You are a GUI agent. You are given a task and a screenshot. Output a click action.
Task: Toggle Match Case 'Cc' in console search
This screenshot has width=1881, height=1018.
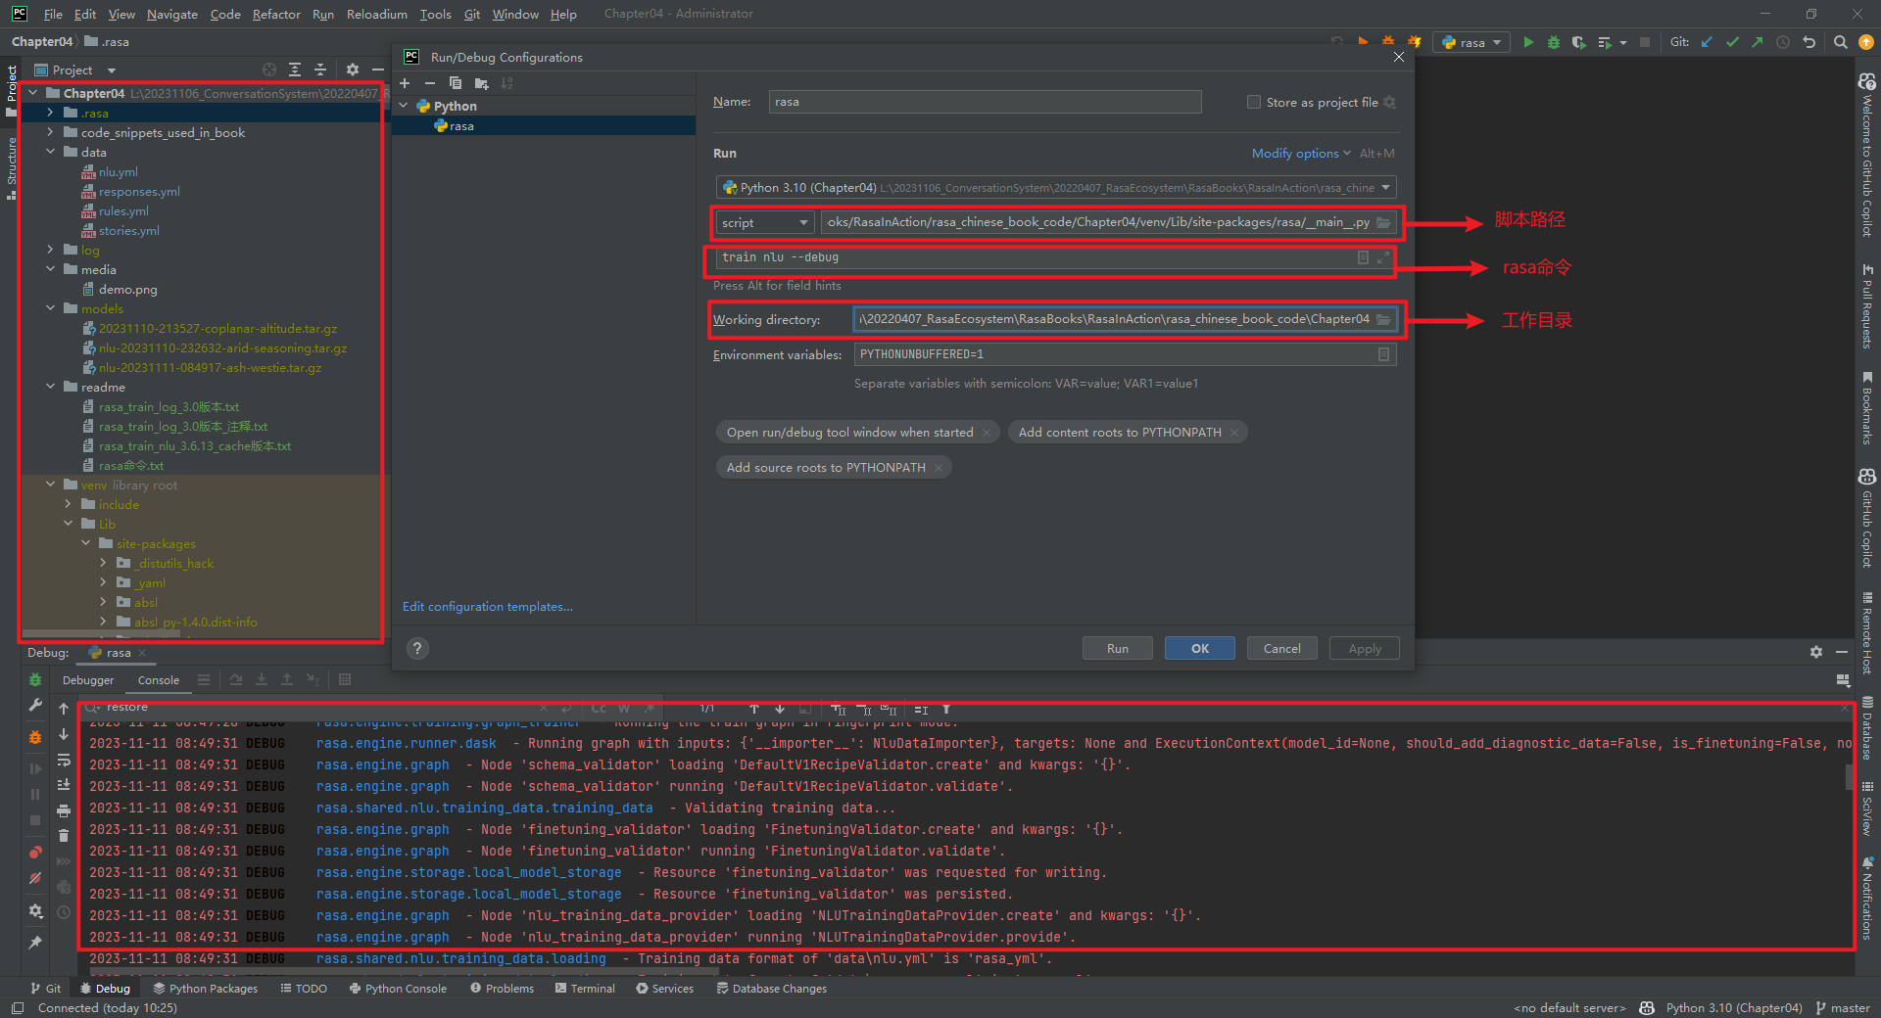[x=599, y=708]
